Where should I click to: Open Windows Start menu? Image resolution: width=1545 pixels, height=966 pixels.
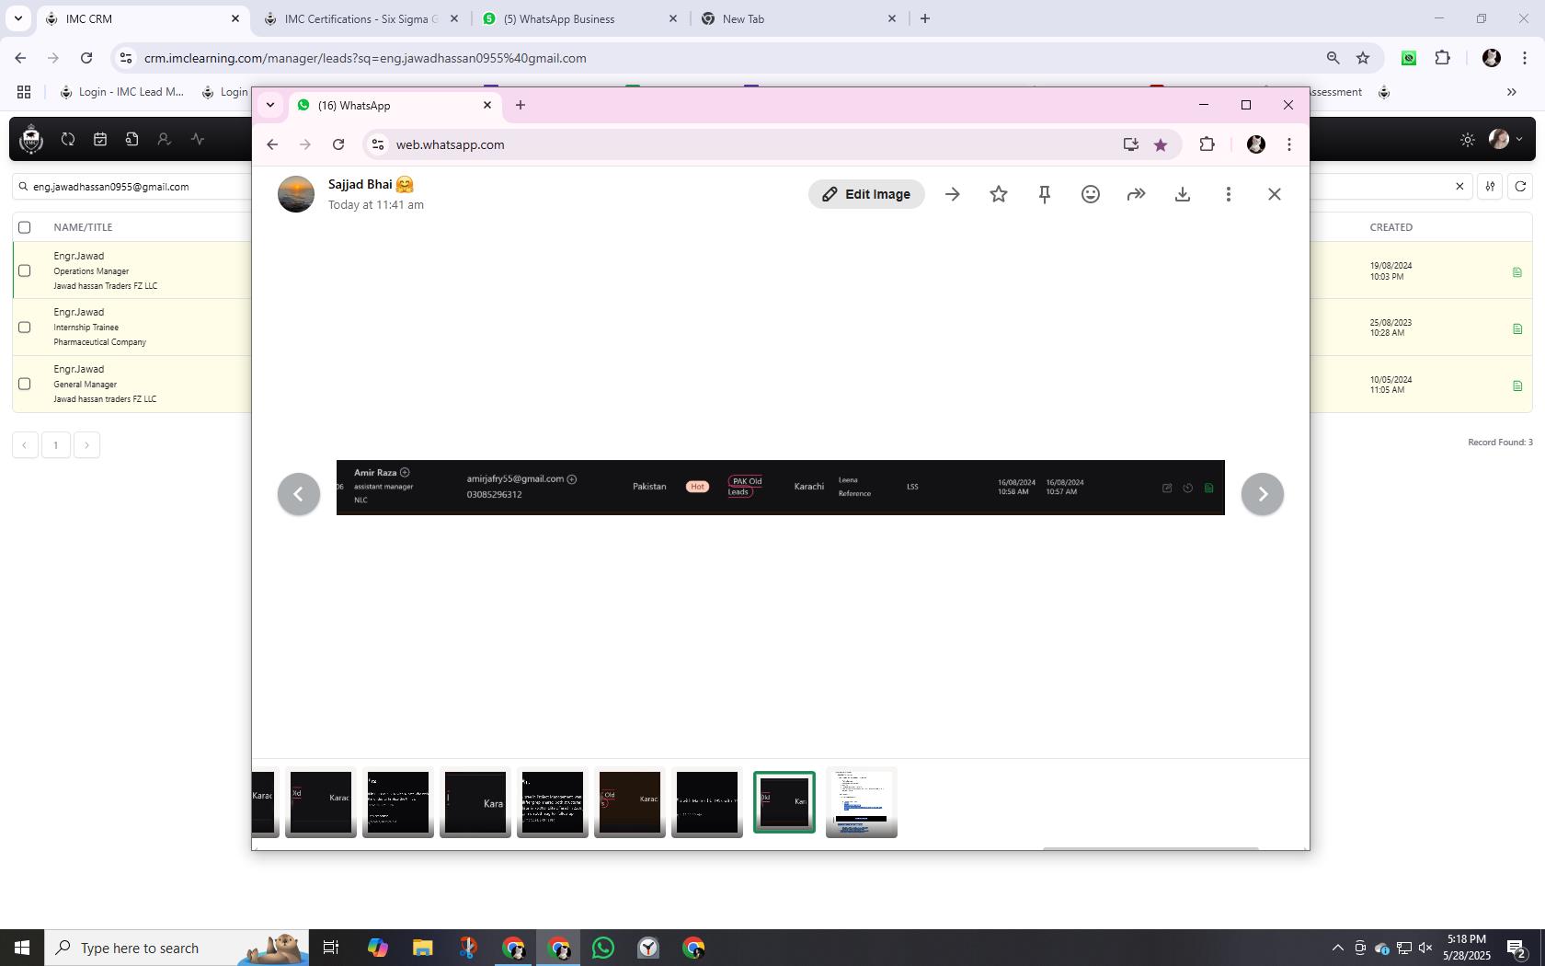tap(22, 948)
